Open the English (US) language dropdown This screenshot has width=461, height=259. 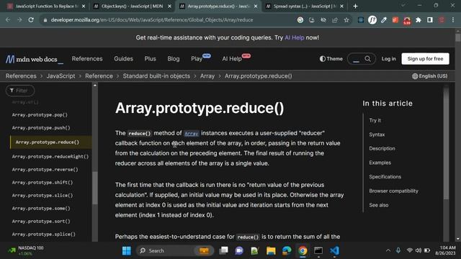(430, 76)
